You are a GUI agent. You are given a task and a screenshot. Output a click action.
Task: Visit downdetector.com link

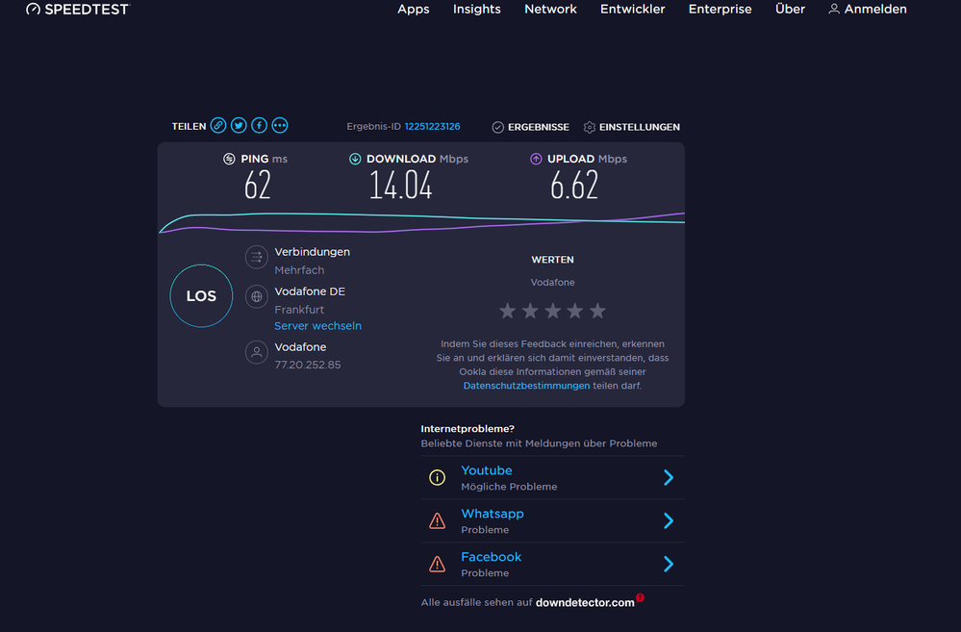click(585, 602)
